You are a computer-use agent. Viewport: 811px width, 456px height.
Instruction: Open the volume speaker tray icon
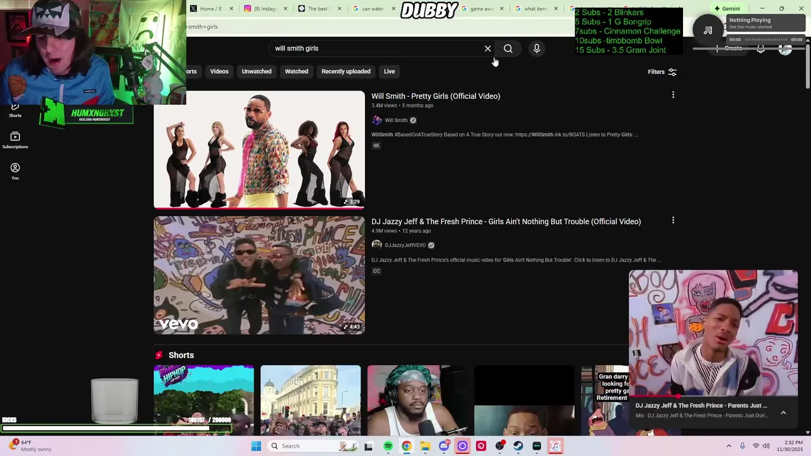click(x=767, y=446)
